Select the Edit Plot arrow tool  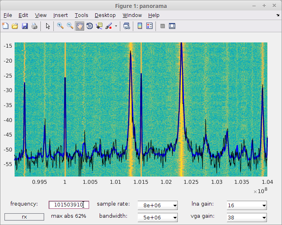point(48,26)
